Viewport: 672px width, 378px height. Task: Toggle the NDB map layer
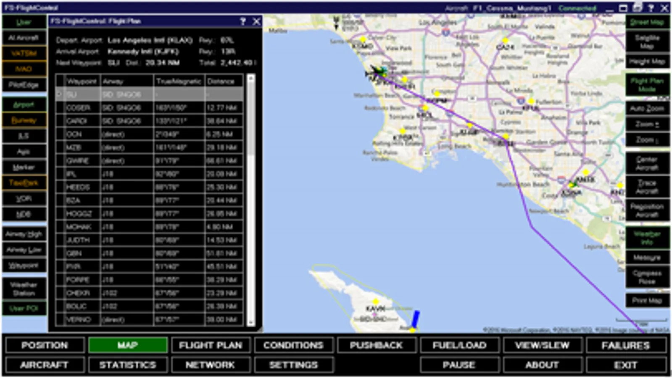[24, 214]
